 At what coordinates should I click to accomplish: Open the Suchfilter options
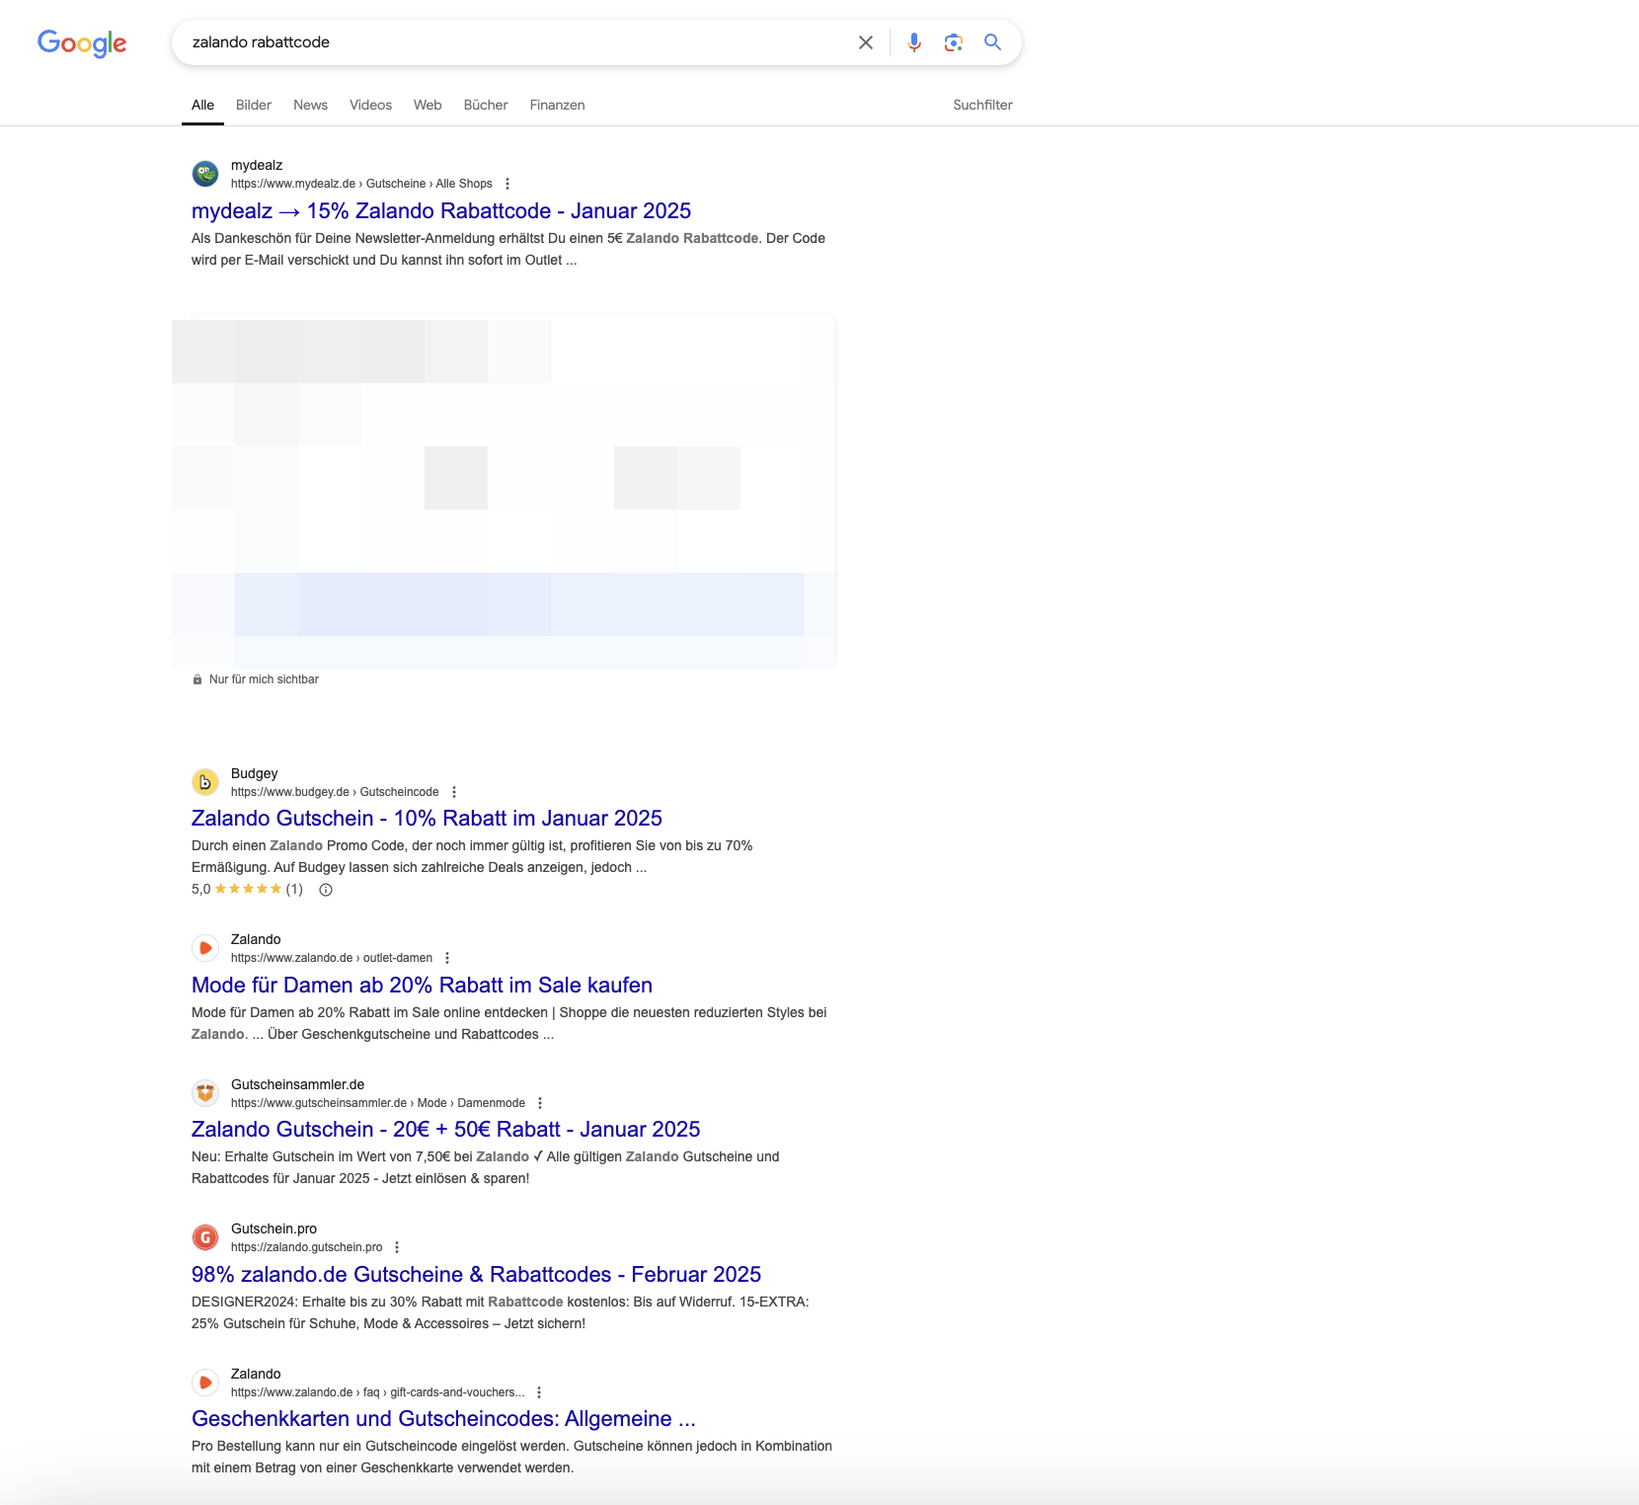point(981,105)
